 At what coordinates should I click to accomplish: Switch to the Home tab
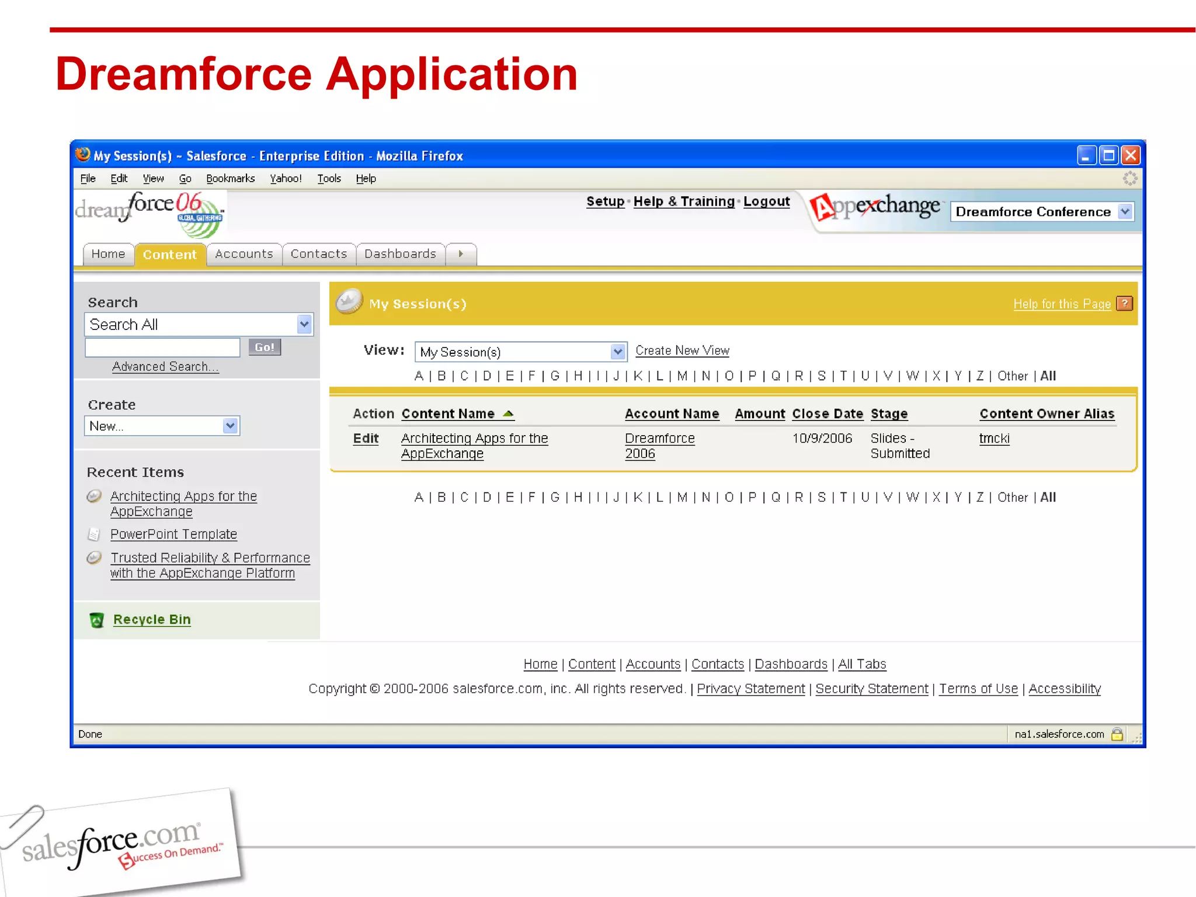(109, 254)
